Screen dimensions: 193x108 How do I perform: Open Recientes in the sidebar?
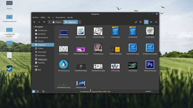pyautogui.click(x=43, y=55)
